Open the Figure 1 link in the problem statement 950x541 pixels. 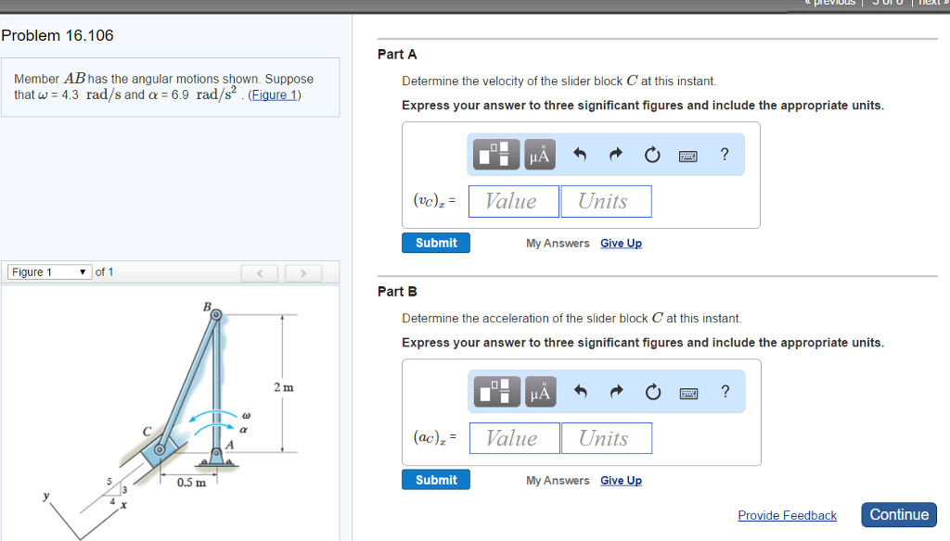click(274, 94)
